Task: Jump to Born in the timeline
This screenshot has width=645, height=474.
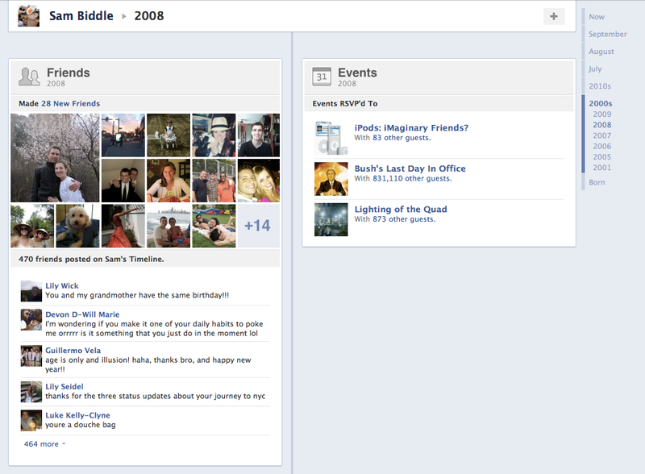Action: 597,182
